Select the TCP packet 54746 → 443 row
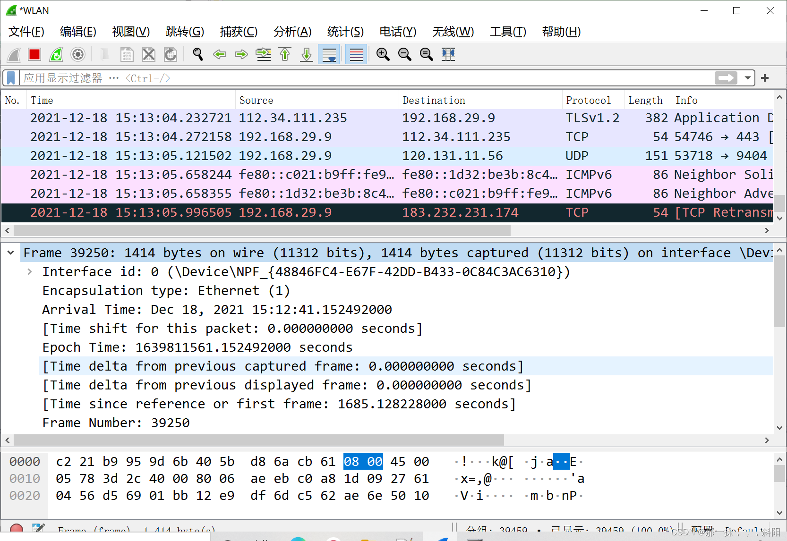This screenshot has height=541, width=787. (x=387, y=137)
